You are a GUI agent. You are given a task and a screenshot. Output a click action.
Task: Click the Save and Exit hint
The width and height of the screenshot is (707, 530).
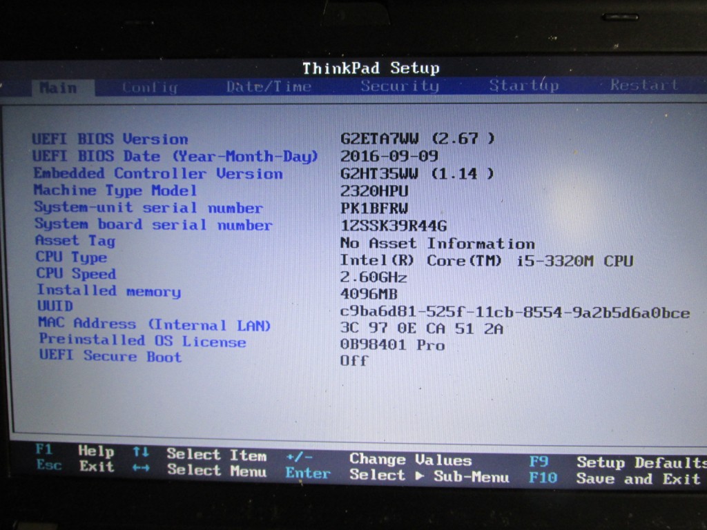pos(639,478)
